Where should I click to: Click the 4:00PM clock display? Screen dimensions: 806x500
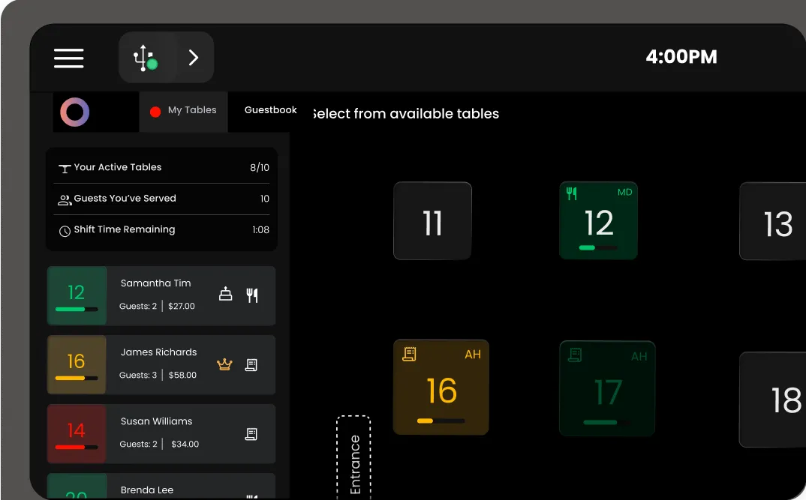[681, 56]
